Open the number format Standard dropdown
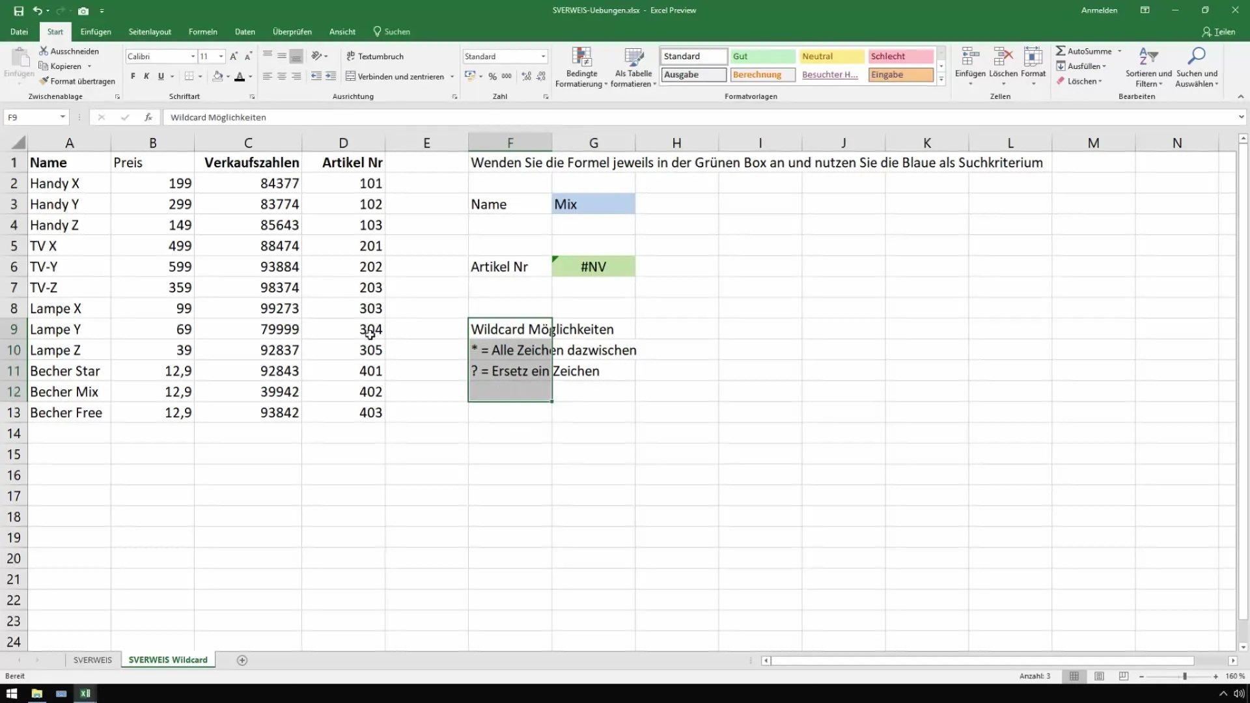1250x703 pixels. pos(543,57)
